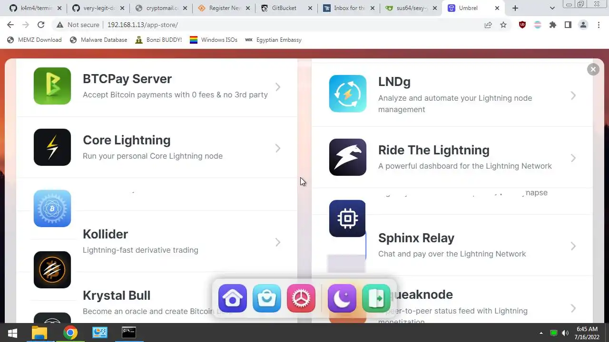Open Malware Database bookmark
Viewport: 609px width, 342px height.
tap(98, 40)
